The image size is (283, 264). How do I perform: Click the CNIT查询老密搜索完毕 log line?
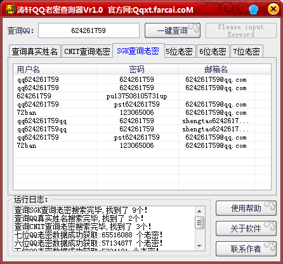pos(83,227)
